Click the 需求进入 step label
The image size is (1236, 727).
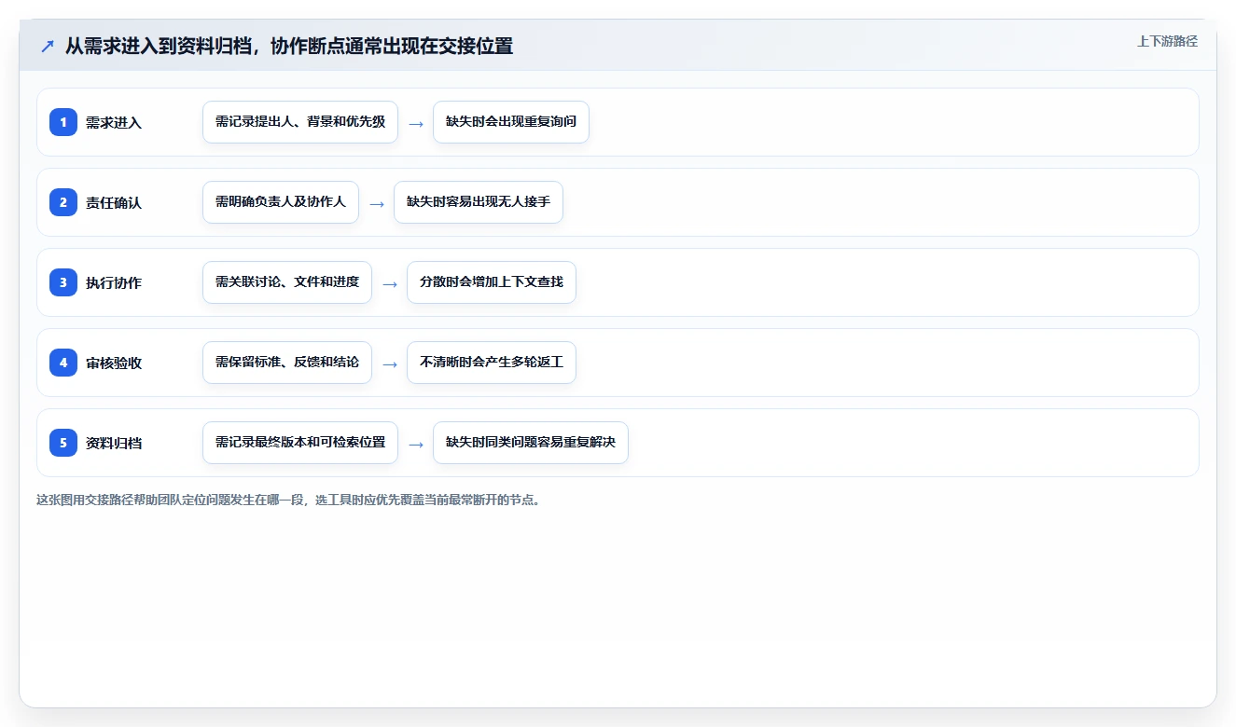coord(114,122)
